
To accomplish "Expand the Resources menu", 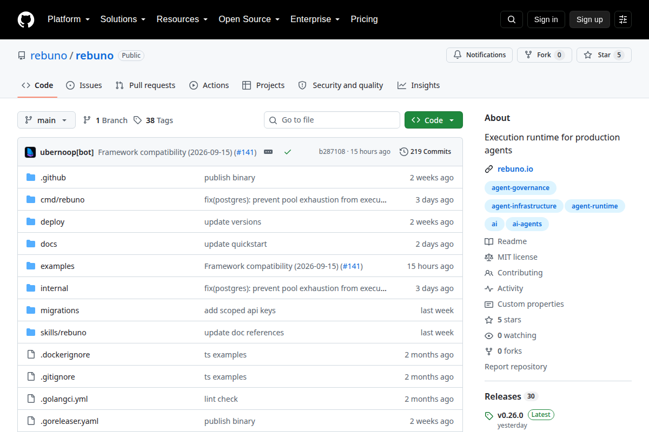I will [182, 19].
